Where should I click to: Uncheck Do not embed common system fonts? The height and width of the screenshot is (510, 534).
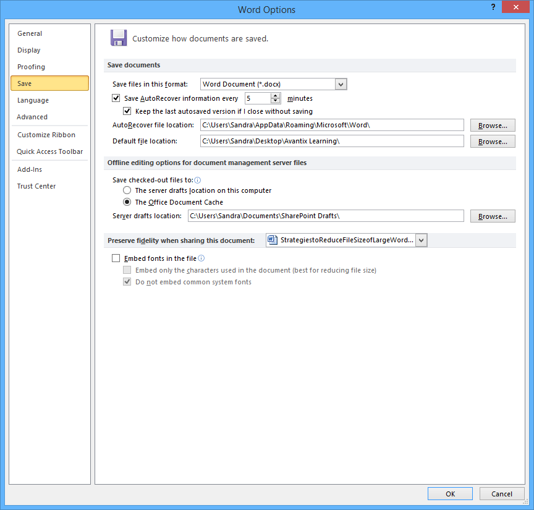[x=127, y=281]
